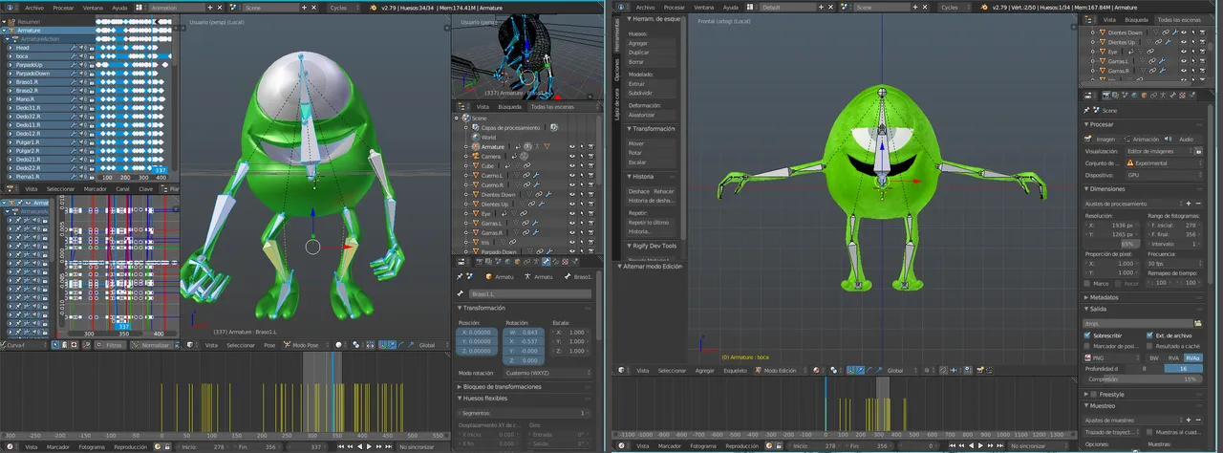Open Conjunto de Experimental dropdown
The height and width of the screenshot is (453, 1223).
tap(1163, 163)
